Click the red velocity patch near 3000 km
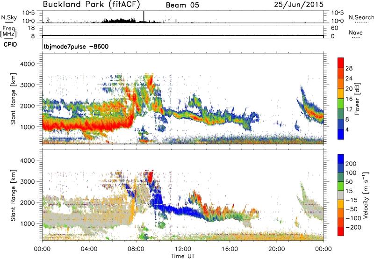Viewport: 374px width, 259px height. click(150, 177)
